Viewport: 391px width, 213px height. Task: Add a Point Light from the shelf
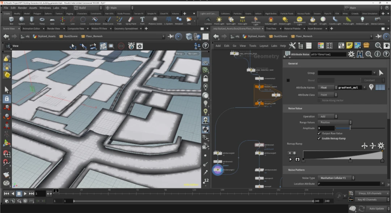pyautogui.click(x=219, y=20)
